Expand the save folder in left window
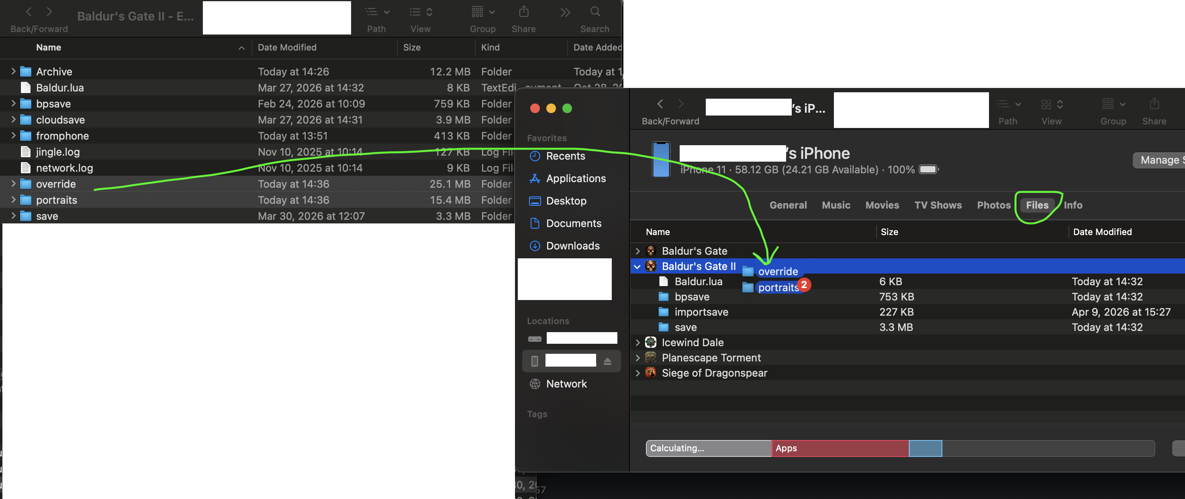 [13, 216]
